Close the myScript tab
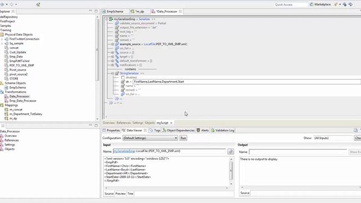361x203 pixels. pyautogui.click(x=171, y=123)
